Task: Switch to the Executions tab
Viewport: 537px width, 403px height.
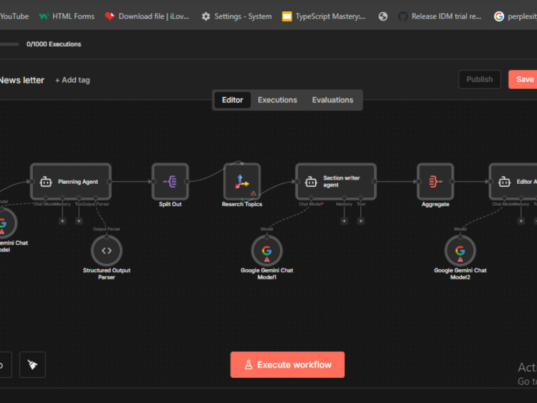Action: 278,100
